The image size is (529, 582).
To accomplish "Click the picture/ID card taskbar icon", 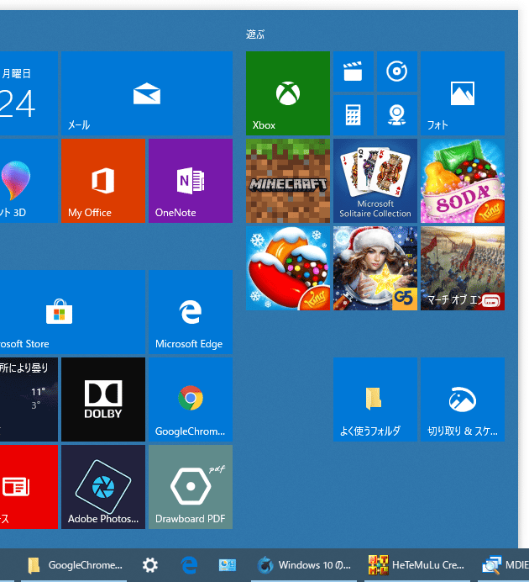I will [228, 565].
